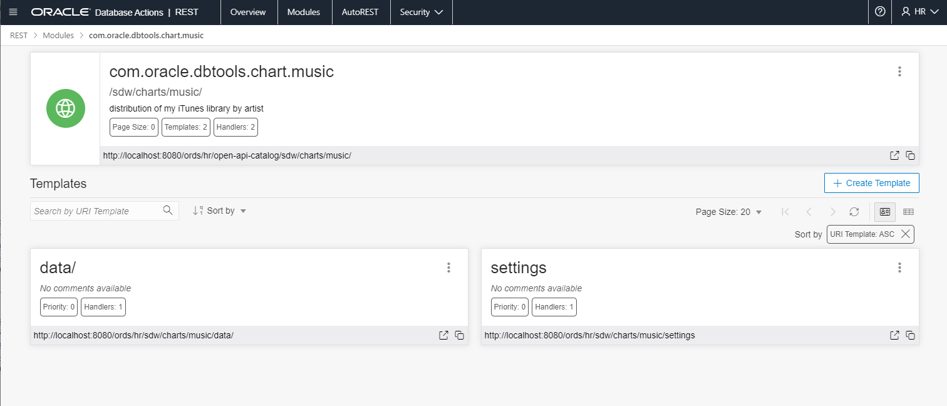This screenshot has height=406, width=947.
Task: Open the open-api-catalog URL in new tab
Action: pyautogui.click(x=894, y=155)
